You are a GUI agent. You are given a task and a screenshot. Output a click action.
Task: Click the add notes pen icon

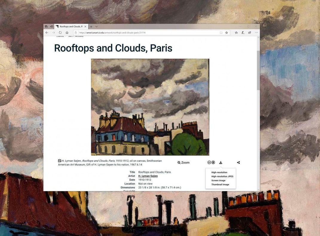[243, 33]
